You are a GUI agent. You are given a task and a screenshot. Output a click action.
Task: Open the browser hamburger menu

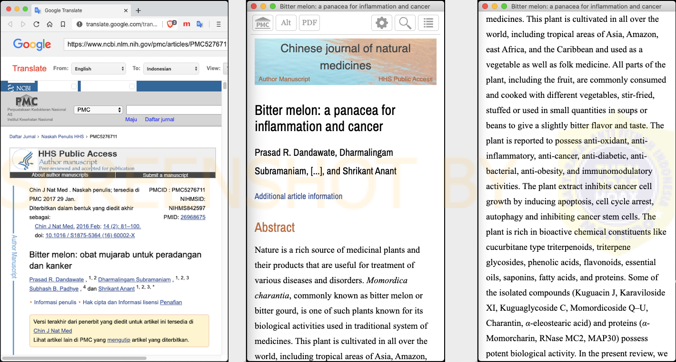(x=219, y=24)
